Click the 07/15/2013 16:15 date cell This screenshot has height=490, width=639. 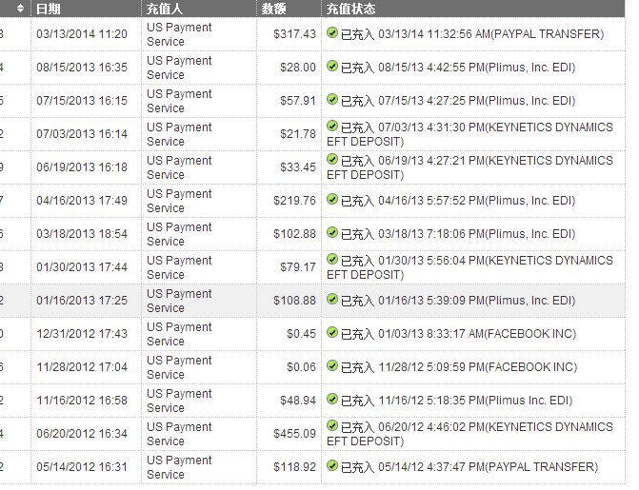[x=81, y=101]
